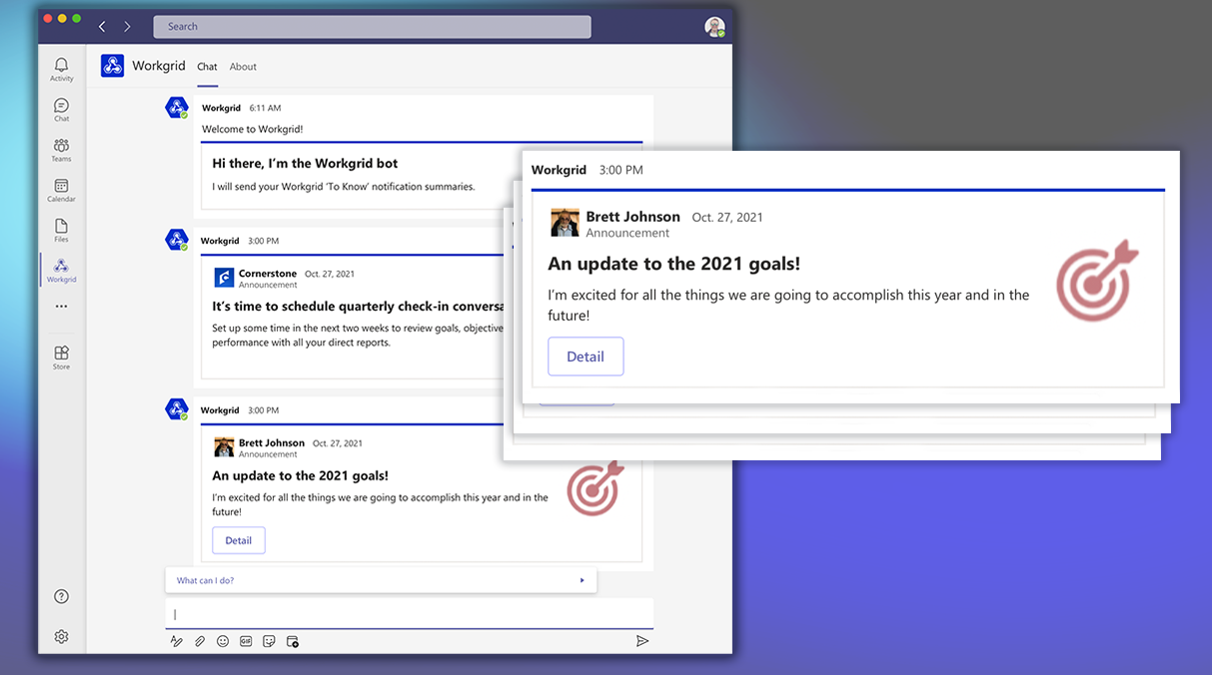Click the Workgrid app logo in header

[x=113, y=66]
